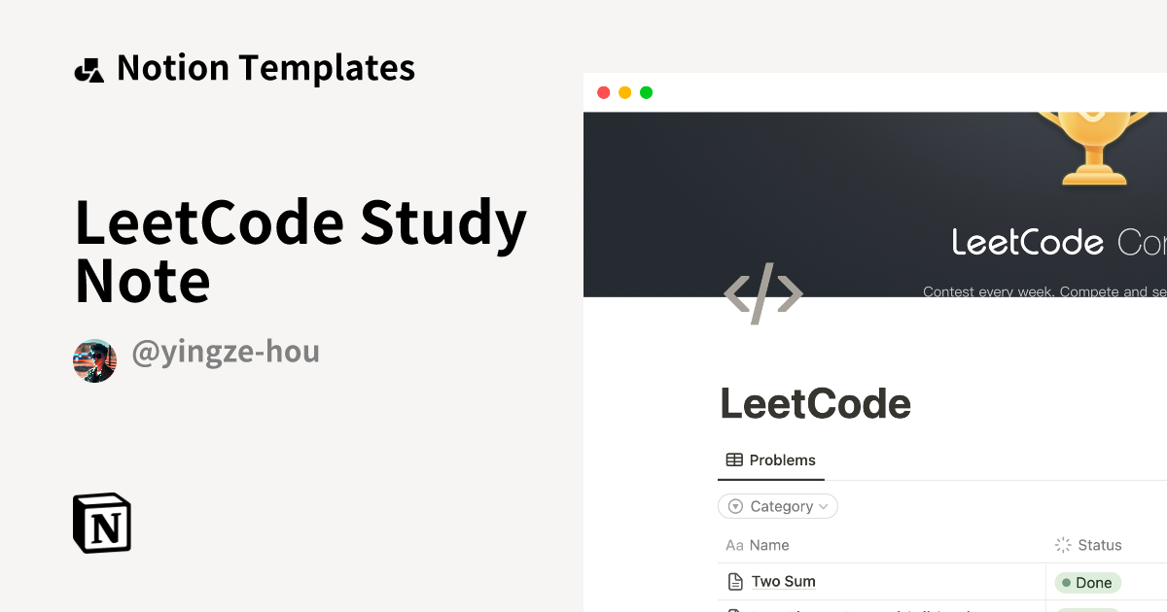Screen dimensions: 1167x612
Task: Click the black Notion 'N' logo icon
Action: click(102, 523)
